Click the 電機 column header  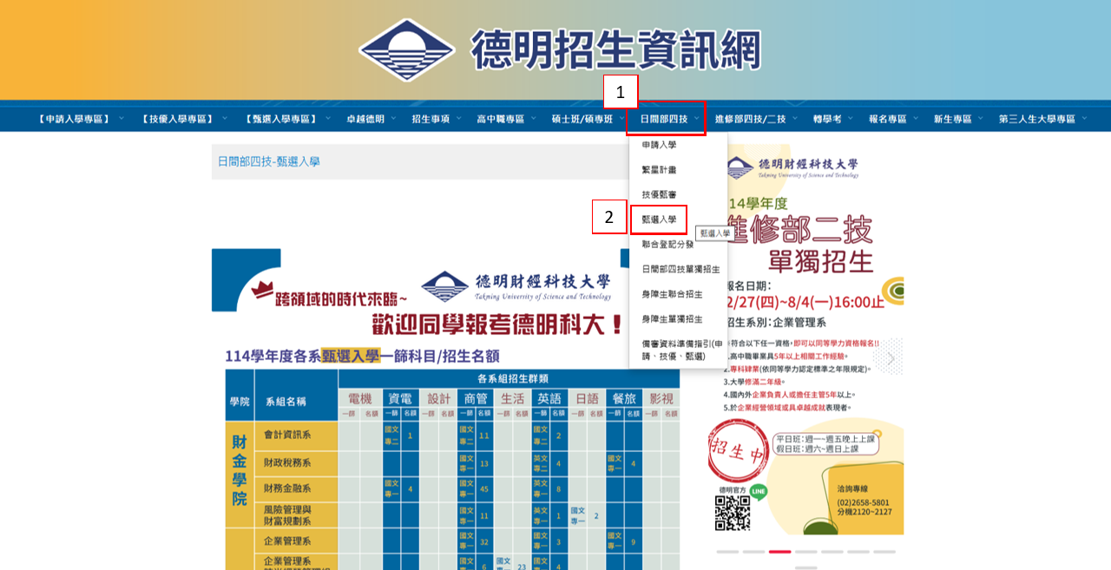coord(359,398)
